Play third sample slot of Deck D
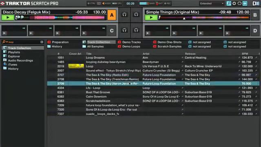Screen dimensions: 261x147 click(201, 33)
